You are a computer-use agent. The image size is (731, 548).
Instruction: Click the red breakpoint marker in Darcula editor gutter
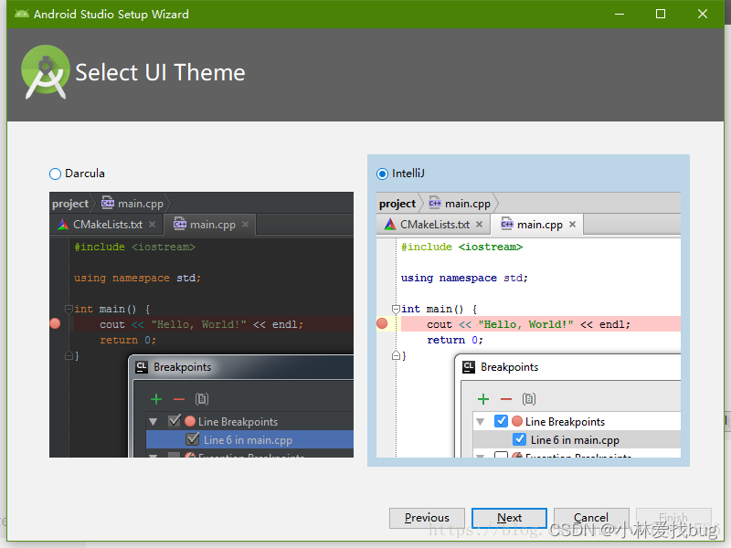[55, 323]
